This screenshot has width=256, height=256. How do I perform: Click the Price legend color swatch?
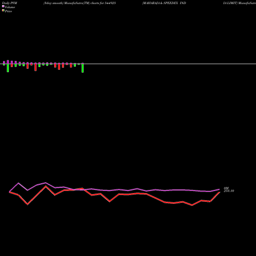tap(3, 10)
